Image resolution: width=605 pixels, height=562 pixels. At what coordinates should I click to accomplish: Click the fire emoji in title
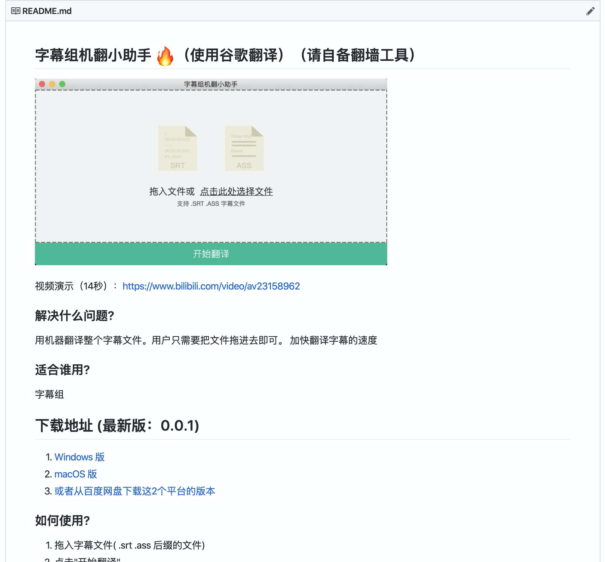[x=165, y=56]
